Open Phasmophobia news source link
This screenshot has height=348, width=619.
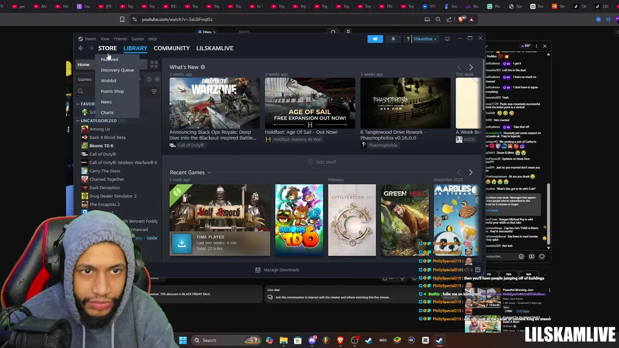pyautogui.click(x=379, y=145)
